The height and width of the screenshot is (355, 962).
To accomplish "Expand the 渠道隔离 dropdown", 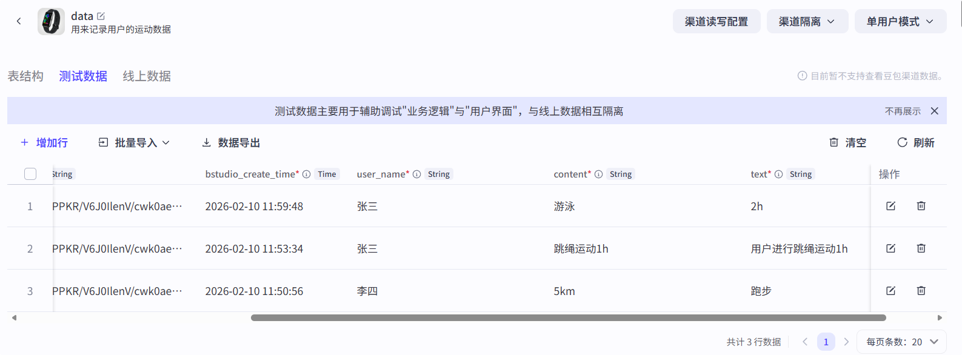I will click(807, 21).
